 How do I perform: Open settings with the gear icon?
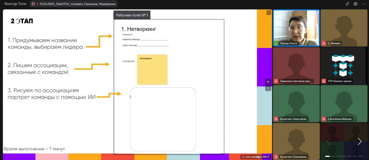(355, 4)
